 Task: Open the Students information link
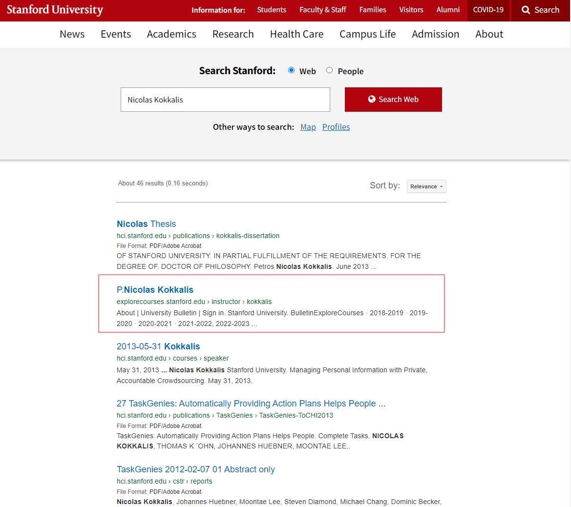point(271,10)
